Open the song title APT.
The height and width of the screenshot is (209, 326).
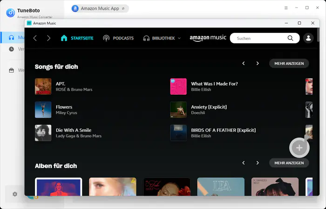(x=61, y=84)
